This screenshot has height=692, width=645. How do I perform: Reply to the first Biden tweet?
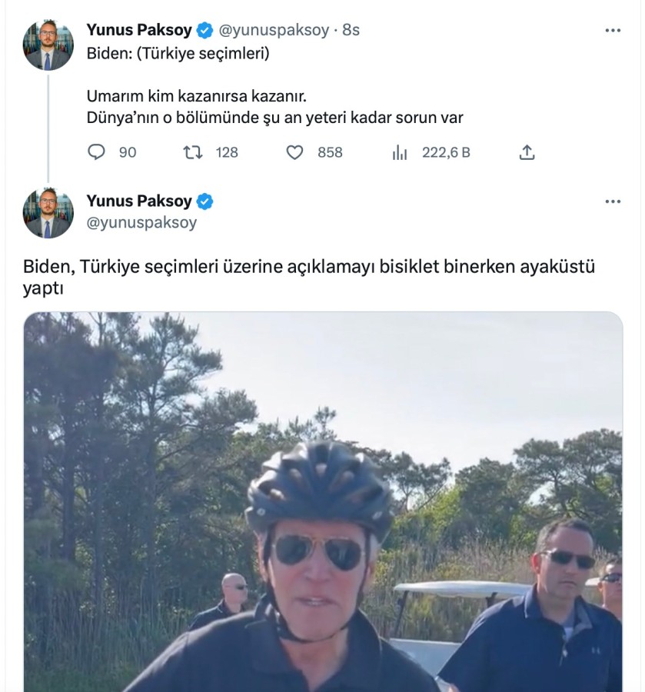[96, 152]
